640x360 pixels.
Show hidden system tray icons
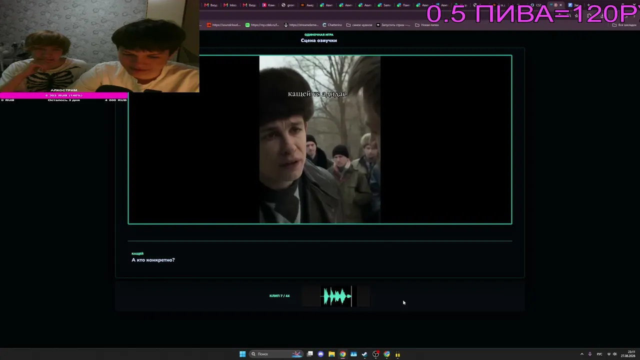(x=581, y=354)
